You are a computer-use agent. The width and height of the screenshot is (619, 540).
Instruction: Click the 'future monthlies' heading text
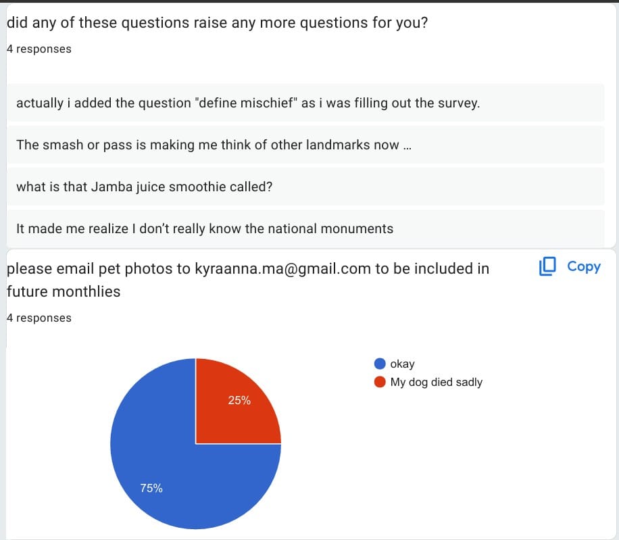(64, 292)
